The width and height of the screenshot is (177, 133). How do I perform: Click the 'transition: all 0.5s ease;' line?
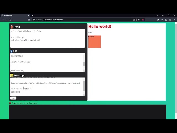(21, 62)
